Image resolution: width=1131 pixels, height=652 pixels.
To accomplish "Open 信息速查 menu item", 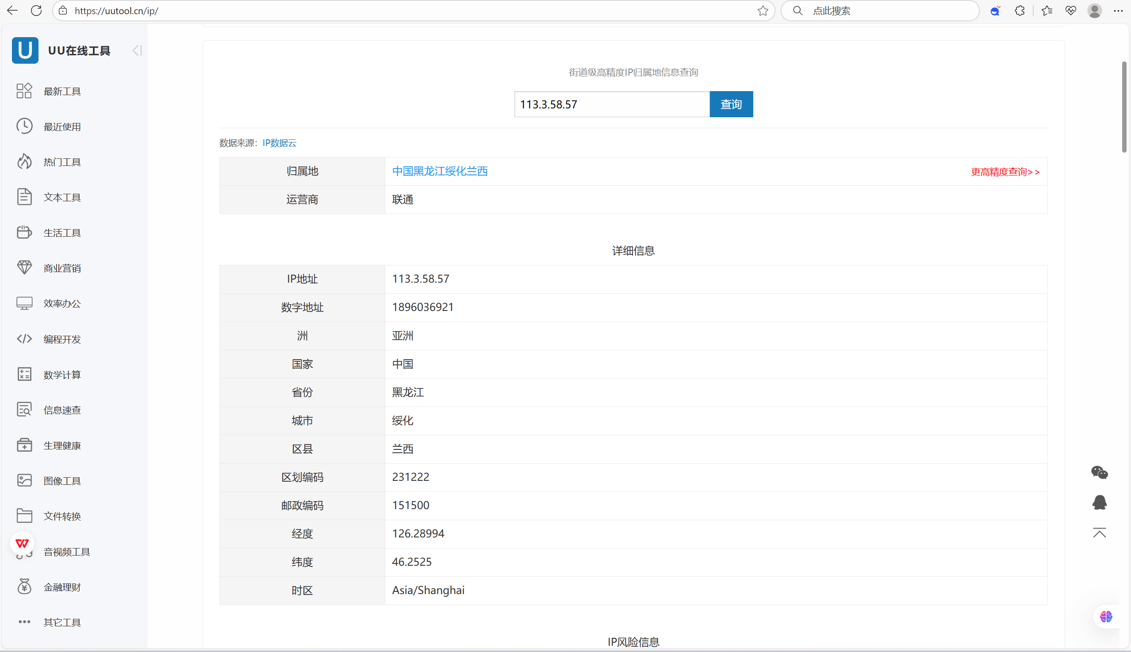I will (62, 410).
